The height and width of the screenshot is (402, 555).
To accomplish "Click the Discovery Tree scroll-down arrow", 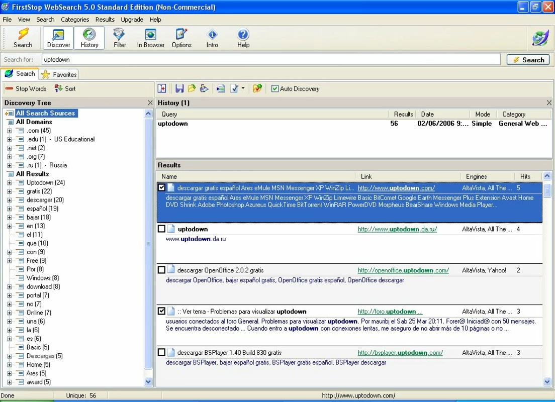I will point(148,382).
